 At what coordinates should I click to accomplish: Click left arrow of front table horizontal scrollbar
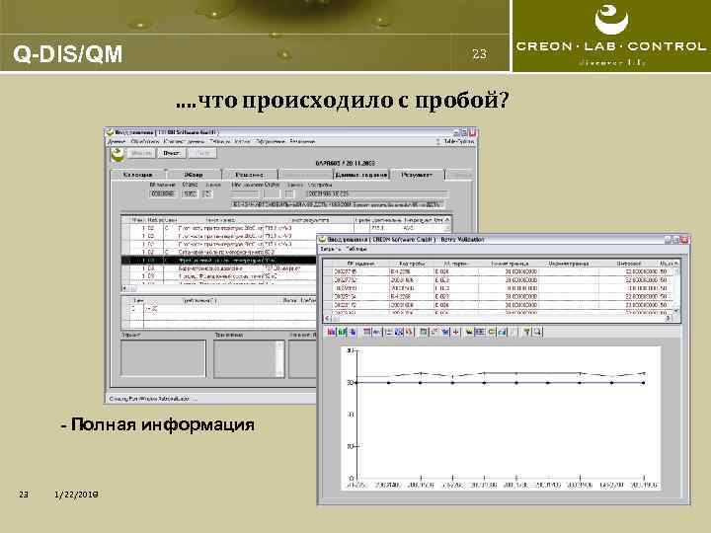[328, 319]
